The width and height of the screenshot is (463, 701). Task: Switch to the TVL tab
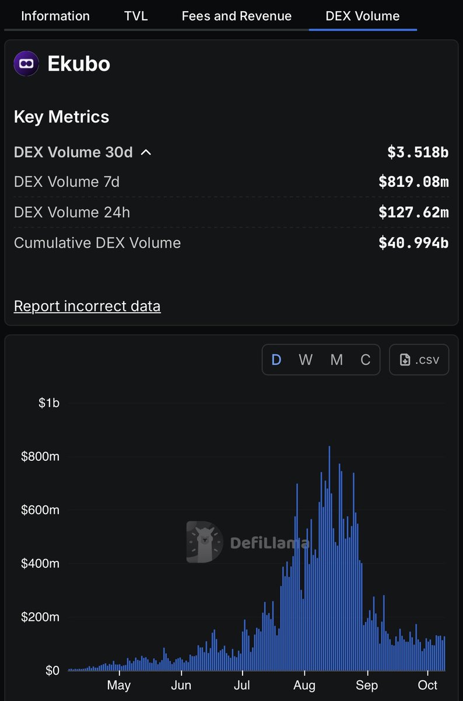[x=136, y=16]
